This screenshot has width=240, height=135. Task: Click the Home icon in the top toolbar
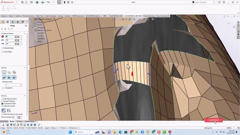22,2
